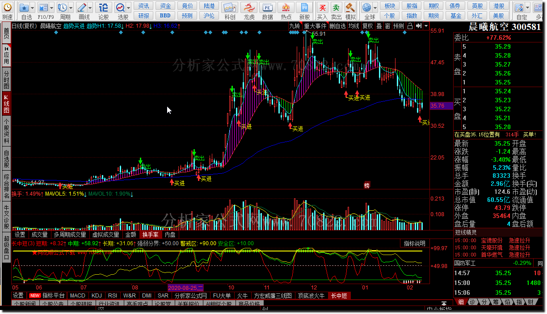The height and width of the screenshot is (314, 547).
Task: Expand the 自选 watchlist dropdown arrow
Action: (x=33, y=7)
